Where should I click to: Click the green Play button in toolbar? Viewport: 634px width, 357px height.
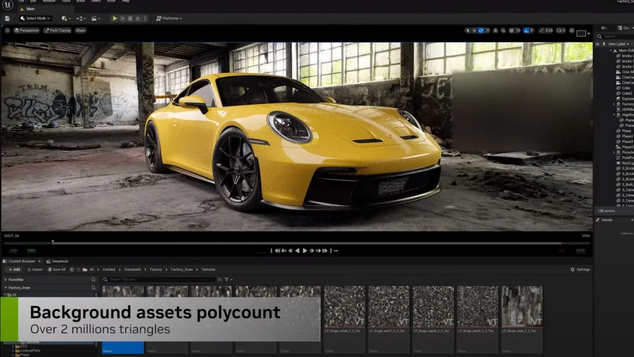[x=115, y=19]
